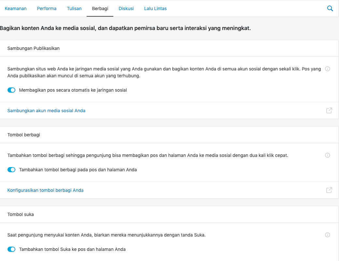Toggle Membagikan pos secara otomatis switch
This screenshot has height=261, width=339.
click(11, 90)
